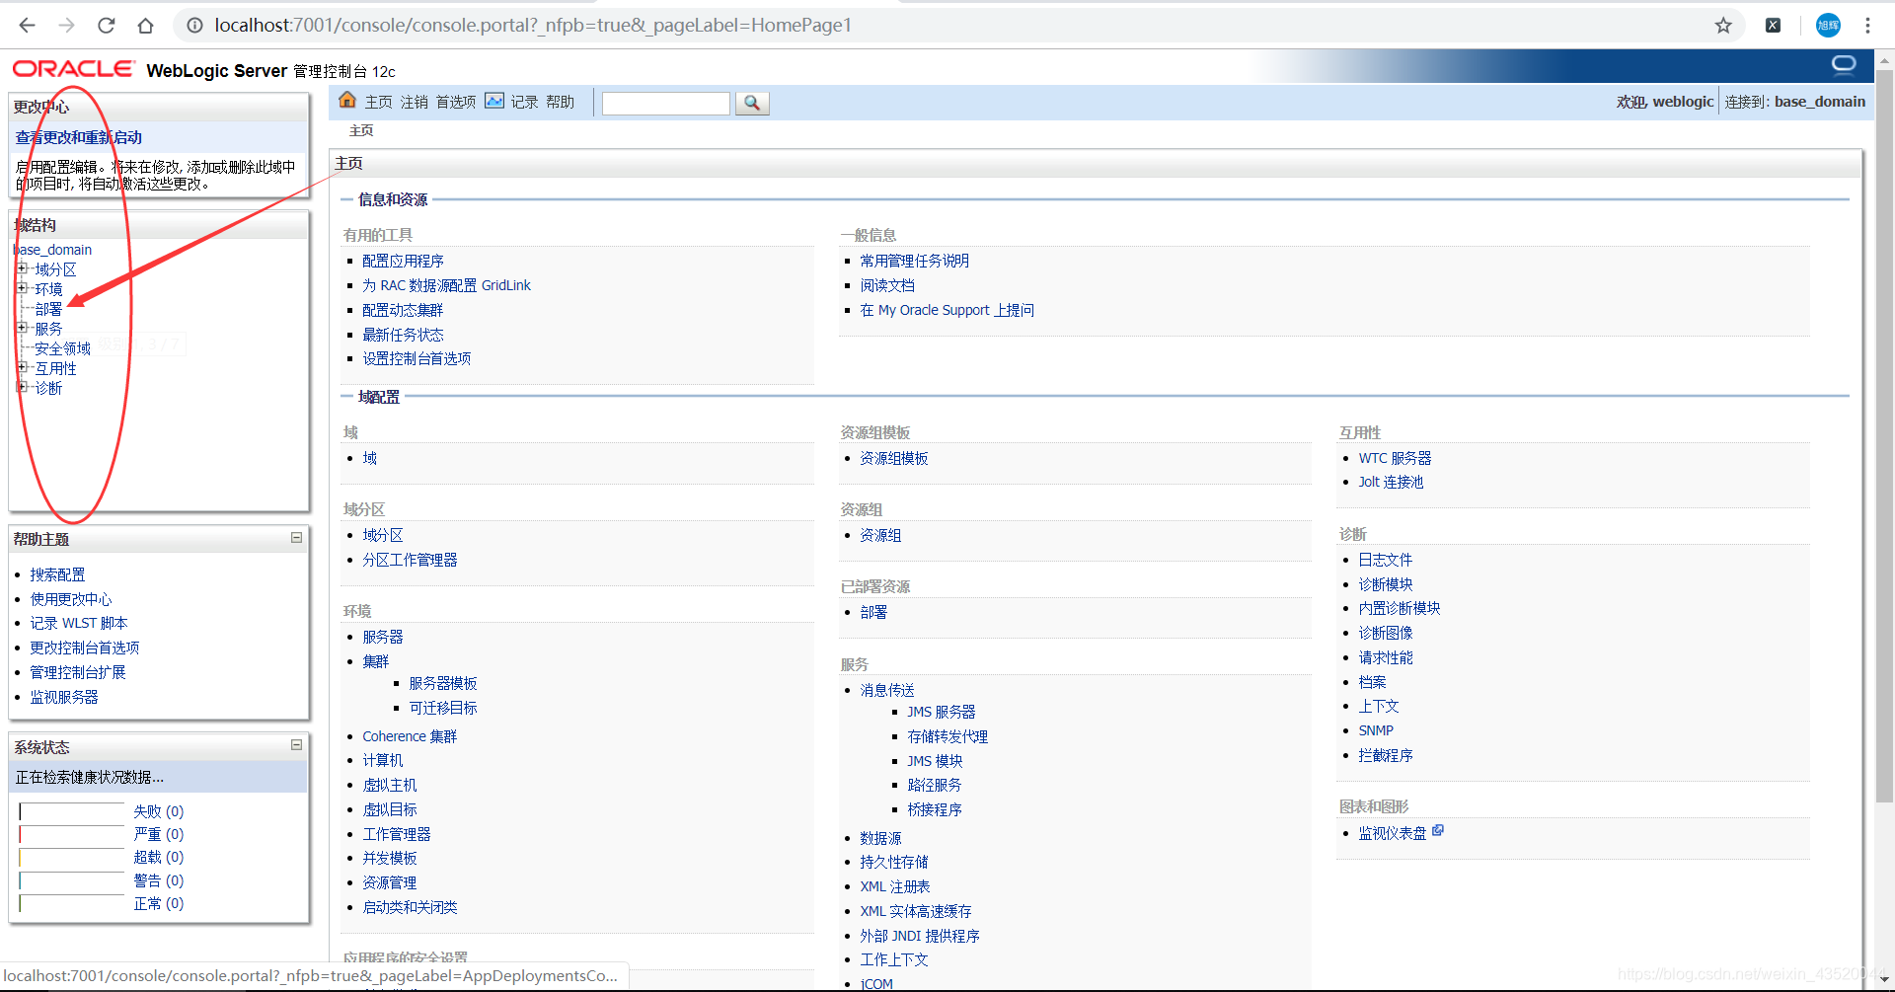The image size is (1895, 992).
Task: Minimize the 系统状态 panel
Action: (x=296, y=745)
